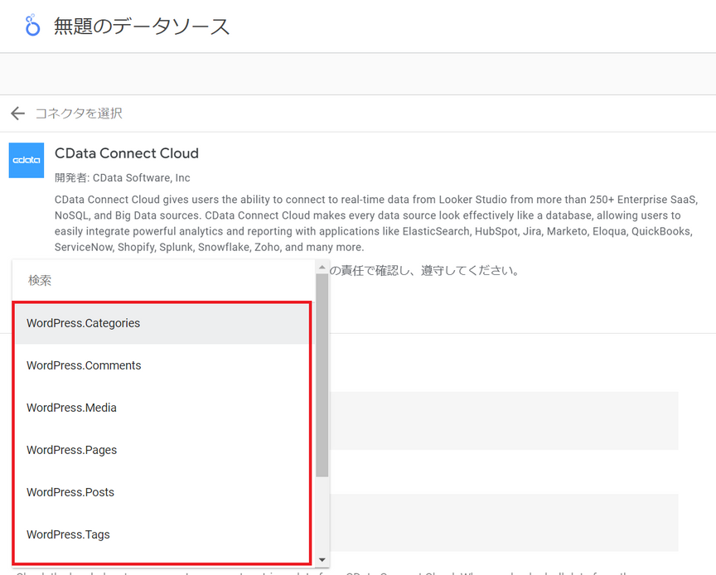716x575 pixels.
Task: Rename the 無題のデータソース title
Action: click(x=142, y=26)
